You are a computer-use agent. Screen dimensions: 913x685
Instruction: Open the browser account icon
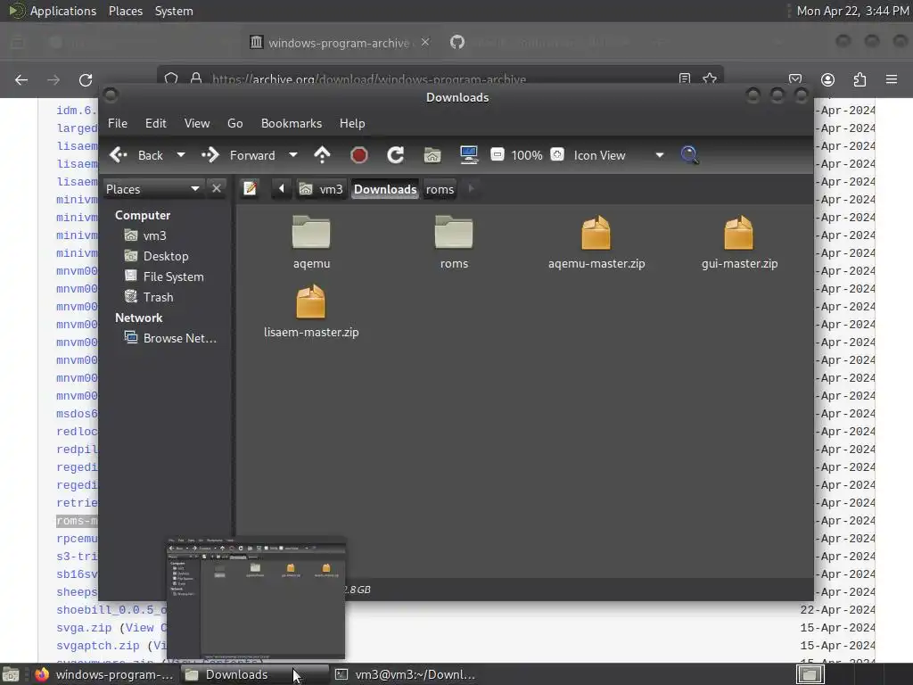[827, 79]
